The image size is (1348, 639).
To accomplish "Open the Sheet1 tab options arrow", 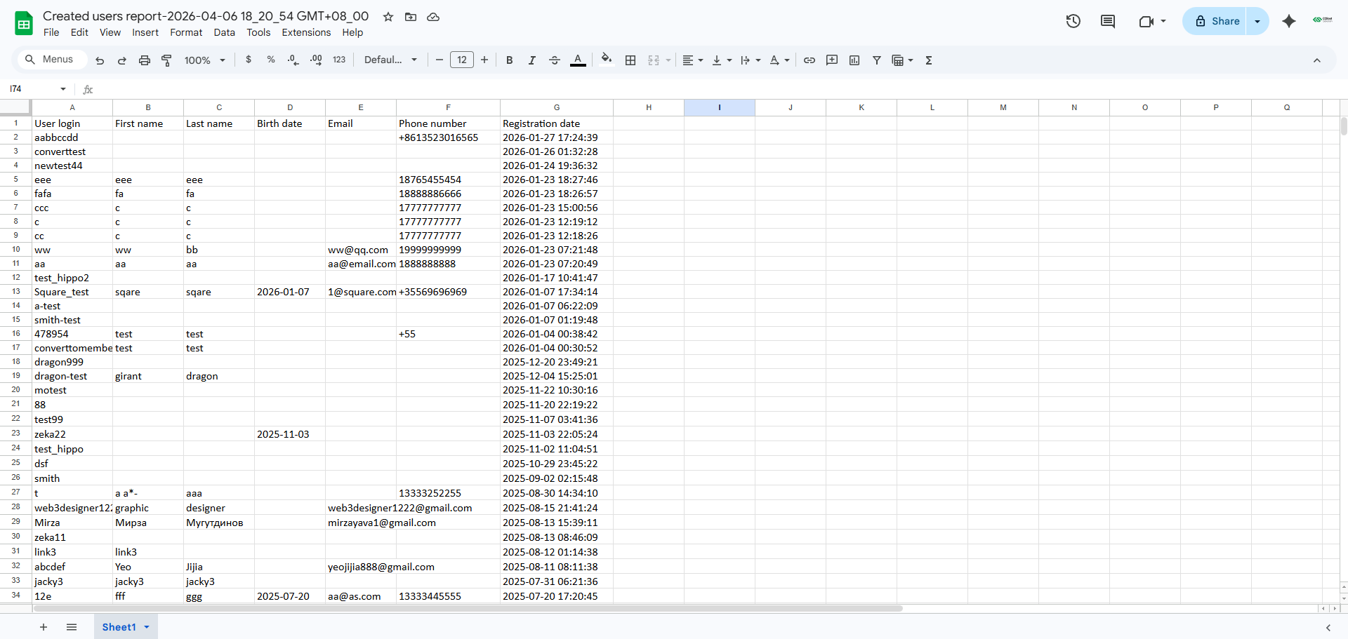I will pyautogui.click(x=147, y=627).
